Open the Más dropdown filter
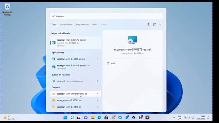 click(103, 25)
